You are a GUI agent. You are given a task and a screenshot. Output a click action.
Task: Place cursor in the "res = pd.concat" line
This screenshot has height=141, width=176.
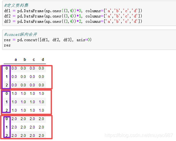tap(48, 40)
